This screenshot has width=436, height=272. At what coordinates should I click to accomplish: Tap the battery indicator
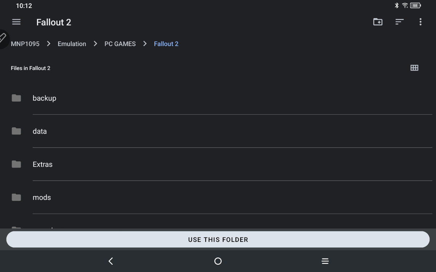coord(415,5)
